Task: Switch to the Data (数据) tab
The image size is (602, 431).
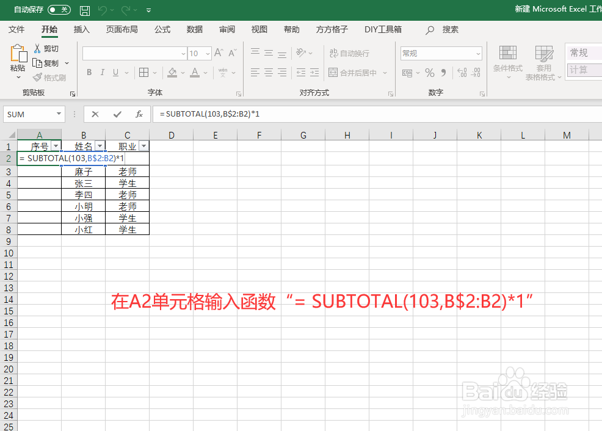Action: [x=195, y=29]
